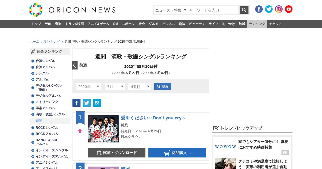The width and height of the screenshot is (322, 169).
Task: Click minus icon beside 演歌・歌謡シングル
Action: [33, 114]
